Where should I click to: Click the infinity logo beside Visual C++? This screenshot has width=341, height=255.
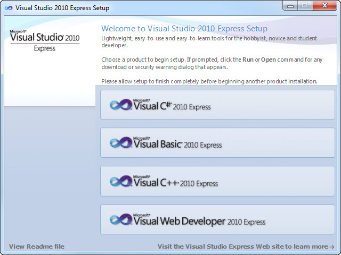tap(121, 181)
